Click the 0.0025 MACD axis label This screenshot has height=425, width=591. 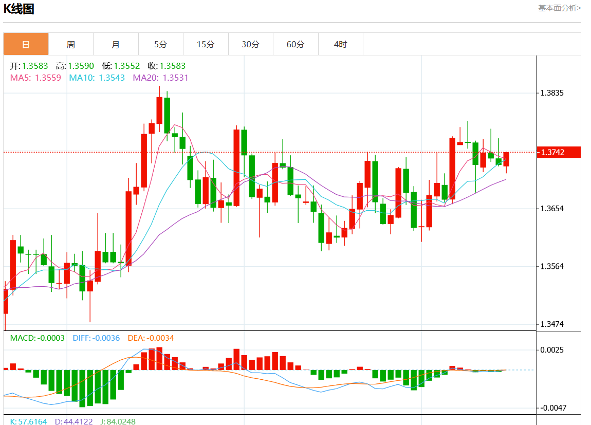point(552,350)
